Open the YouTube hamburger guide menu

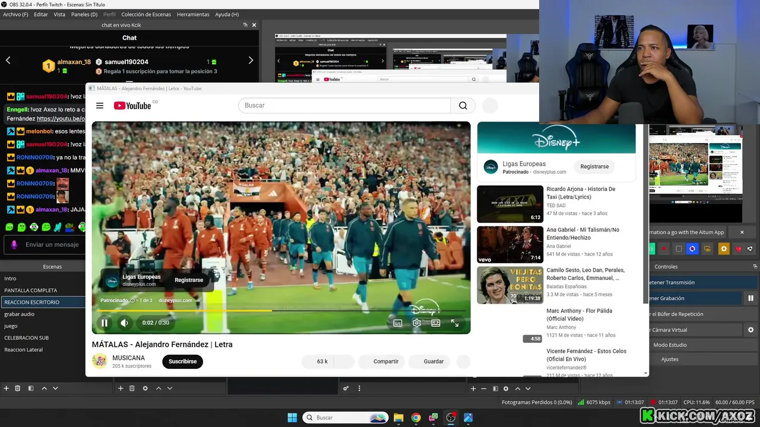100,106
